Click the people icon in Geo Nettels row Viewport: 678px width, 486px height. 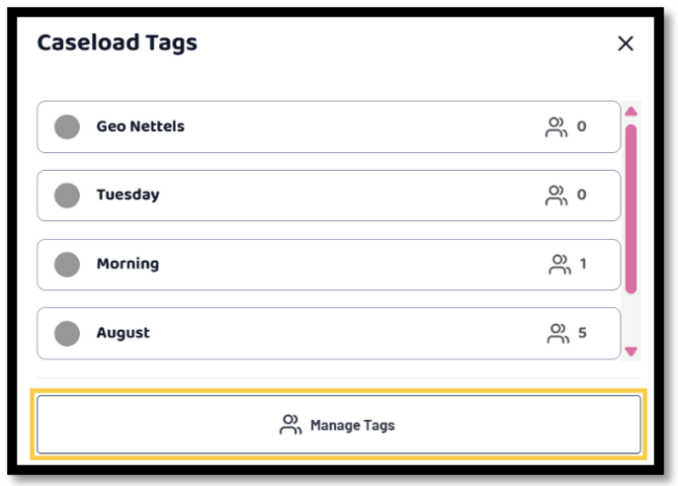click(556, 127)
